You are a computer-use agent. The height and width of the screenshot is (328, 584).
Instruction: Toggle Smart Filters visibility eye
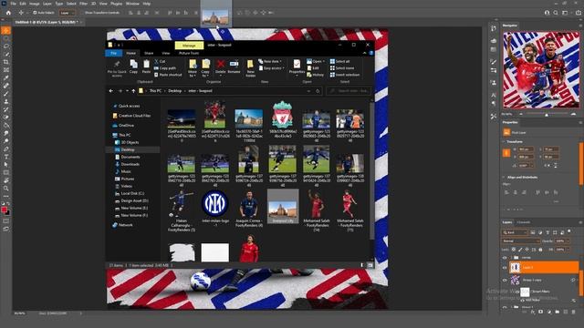coord(518,292)
